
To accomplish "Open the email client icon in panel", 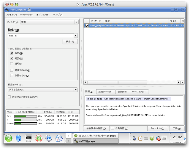I will click(59, 138).
